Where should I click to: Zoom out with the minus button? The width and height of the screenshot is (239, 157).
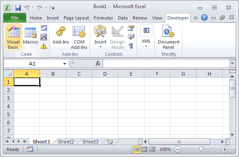(177, 149)
